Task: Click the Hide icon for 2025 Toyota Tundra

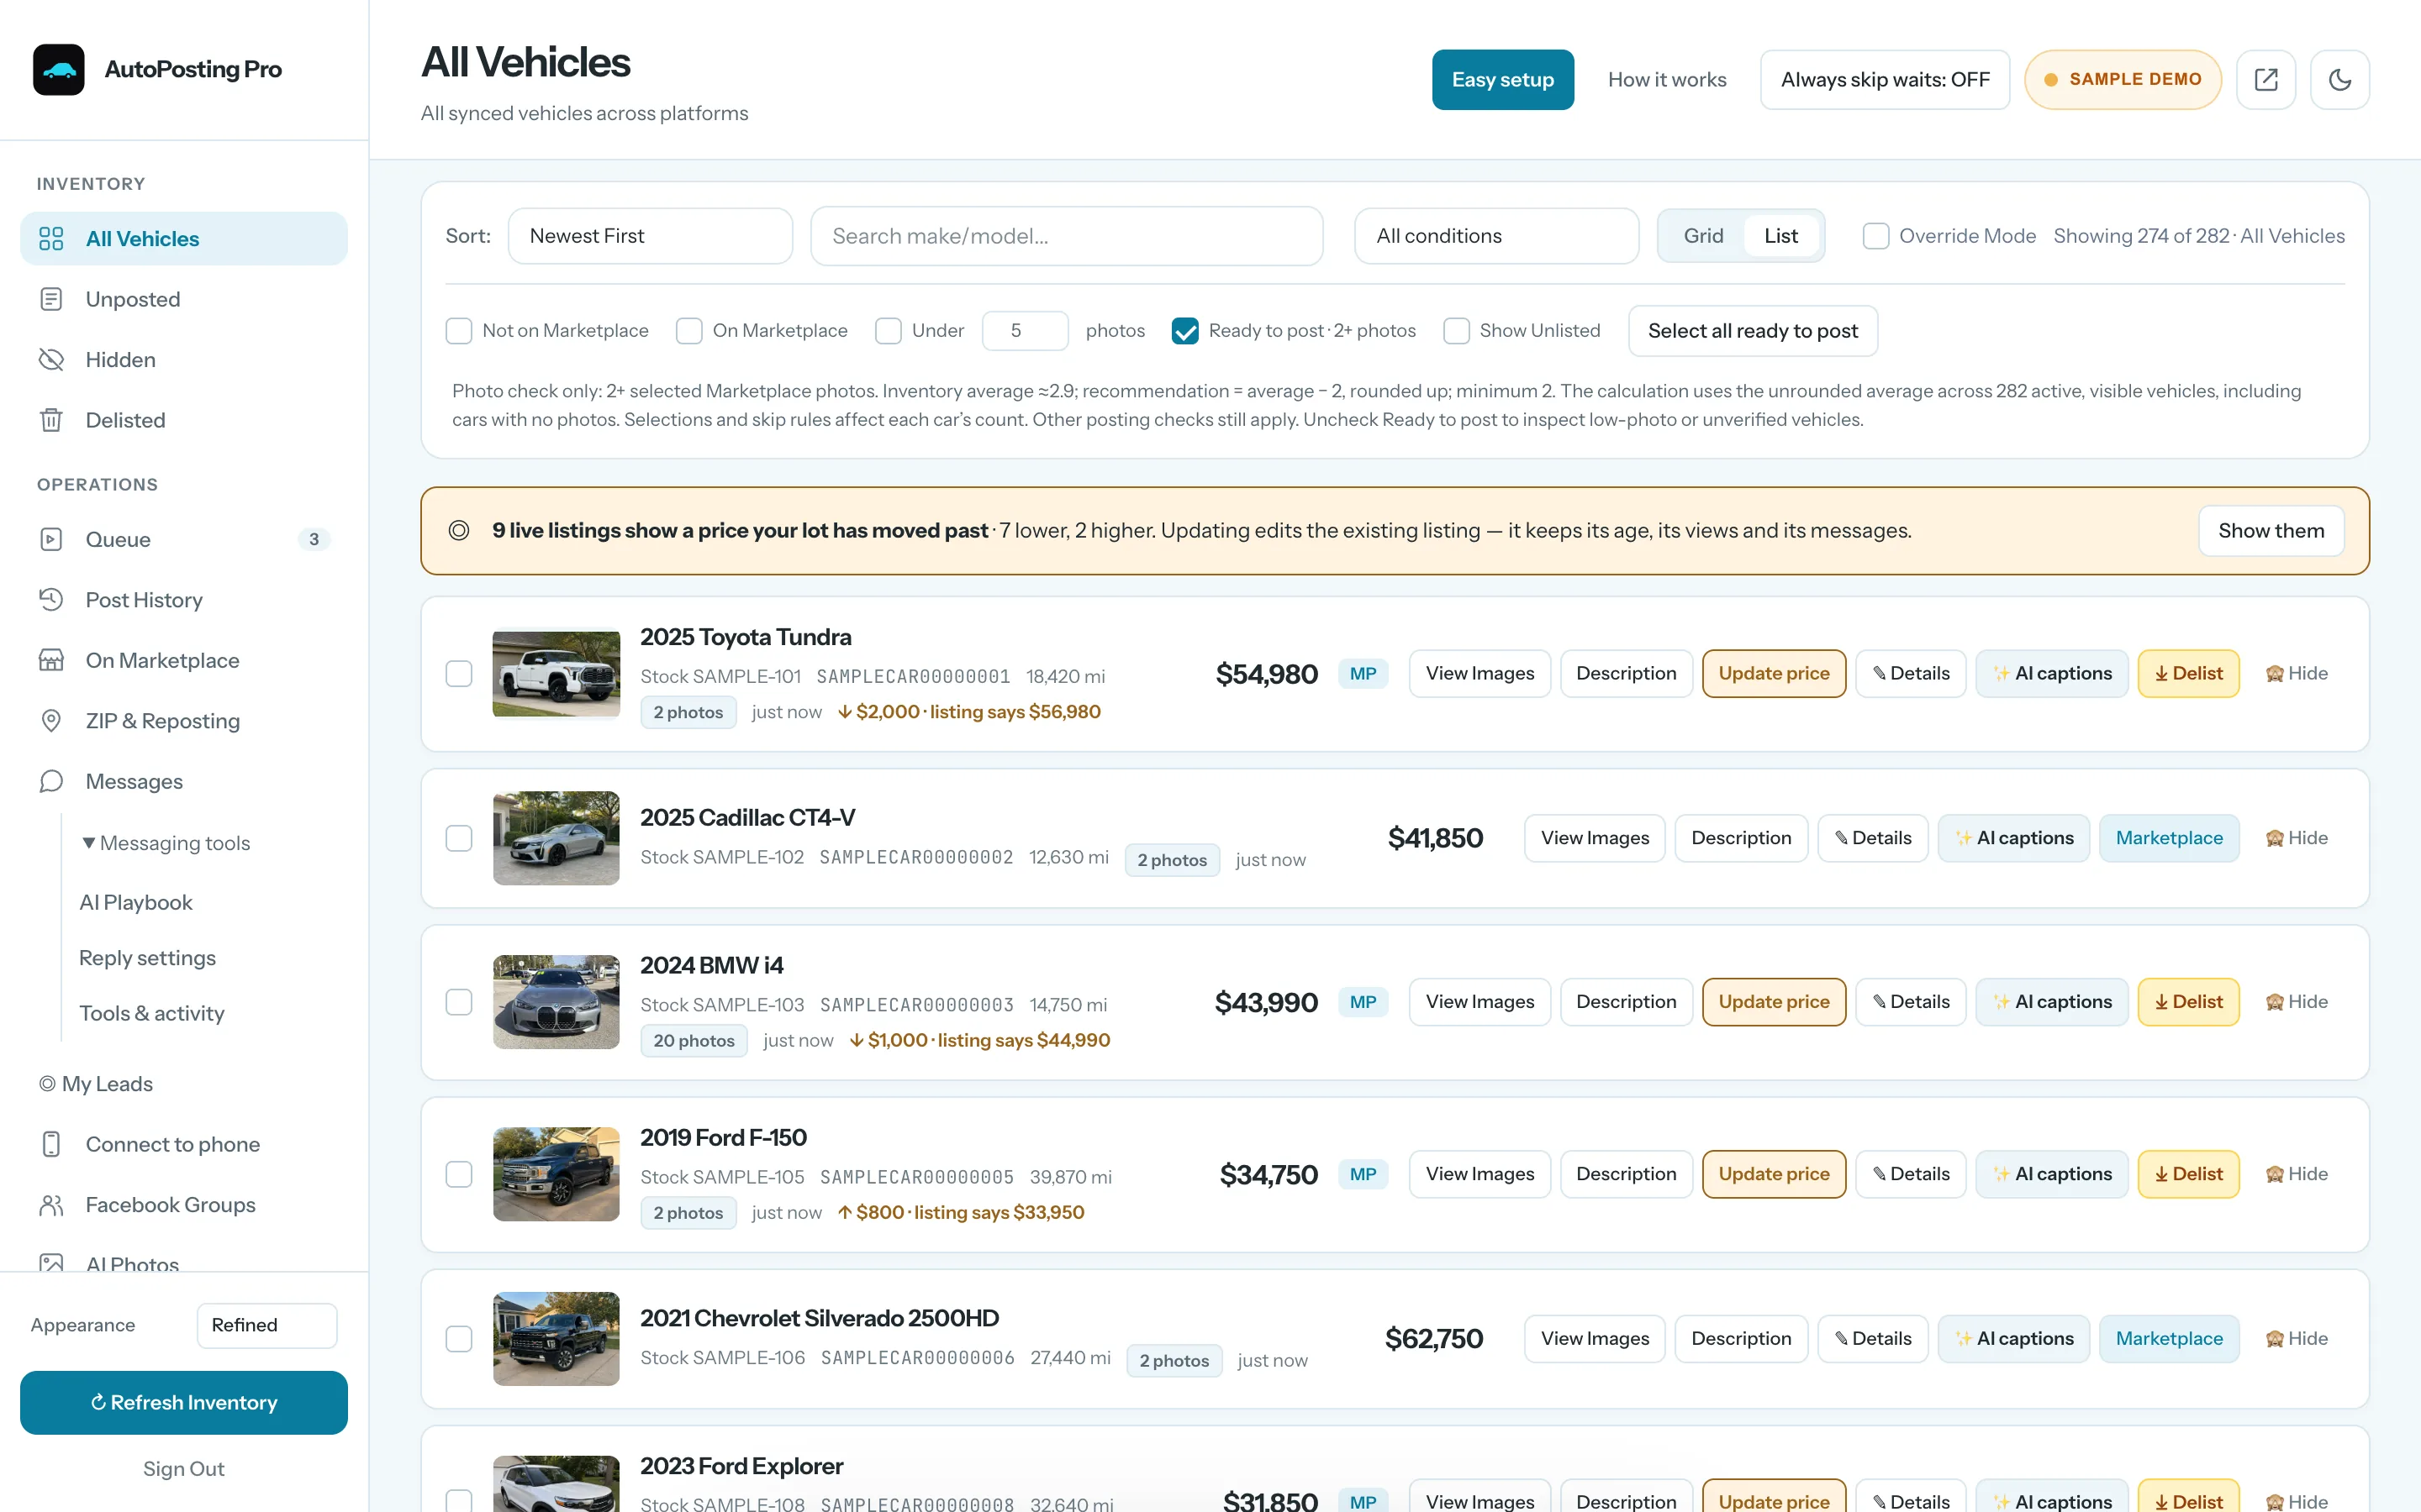Action: 2274,674
